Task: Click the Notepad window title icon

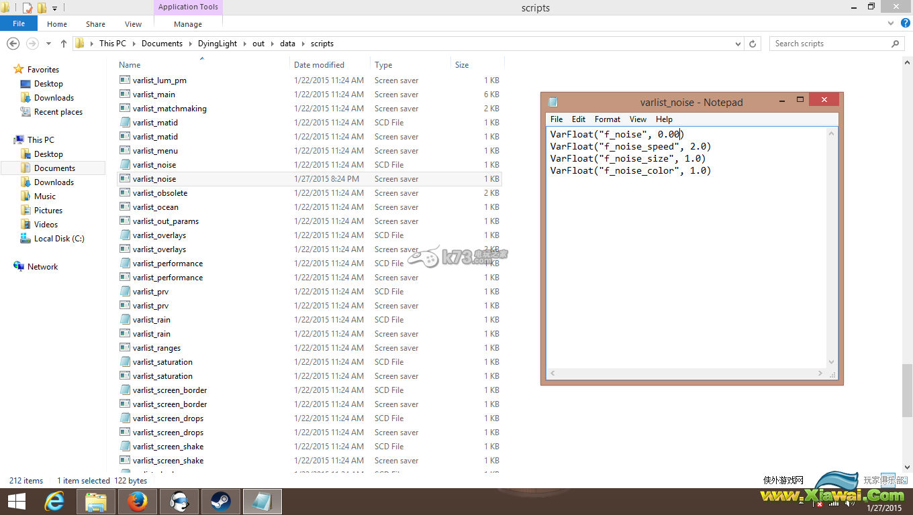Action: [553, 102]
